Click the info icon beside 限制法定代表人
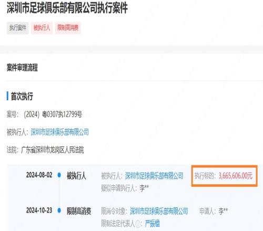Image resolution: width=263 pixels, height=231 pixels. [x=138, y=224]
